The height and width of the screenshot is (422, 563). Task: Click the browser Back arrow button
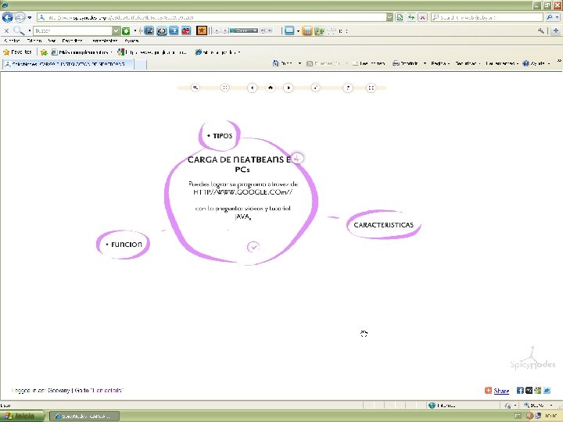(x=7, y=17)
